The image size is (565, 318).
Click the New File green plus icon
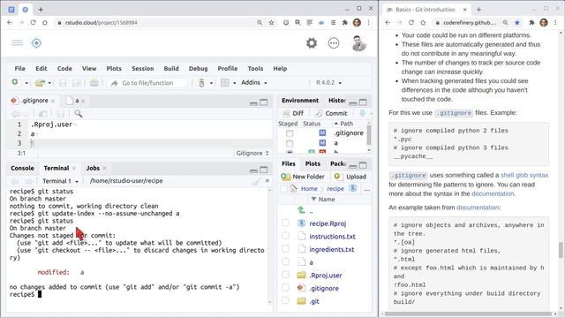click(x=15, y=82)
